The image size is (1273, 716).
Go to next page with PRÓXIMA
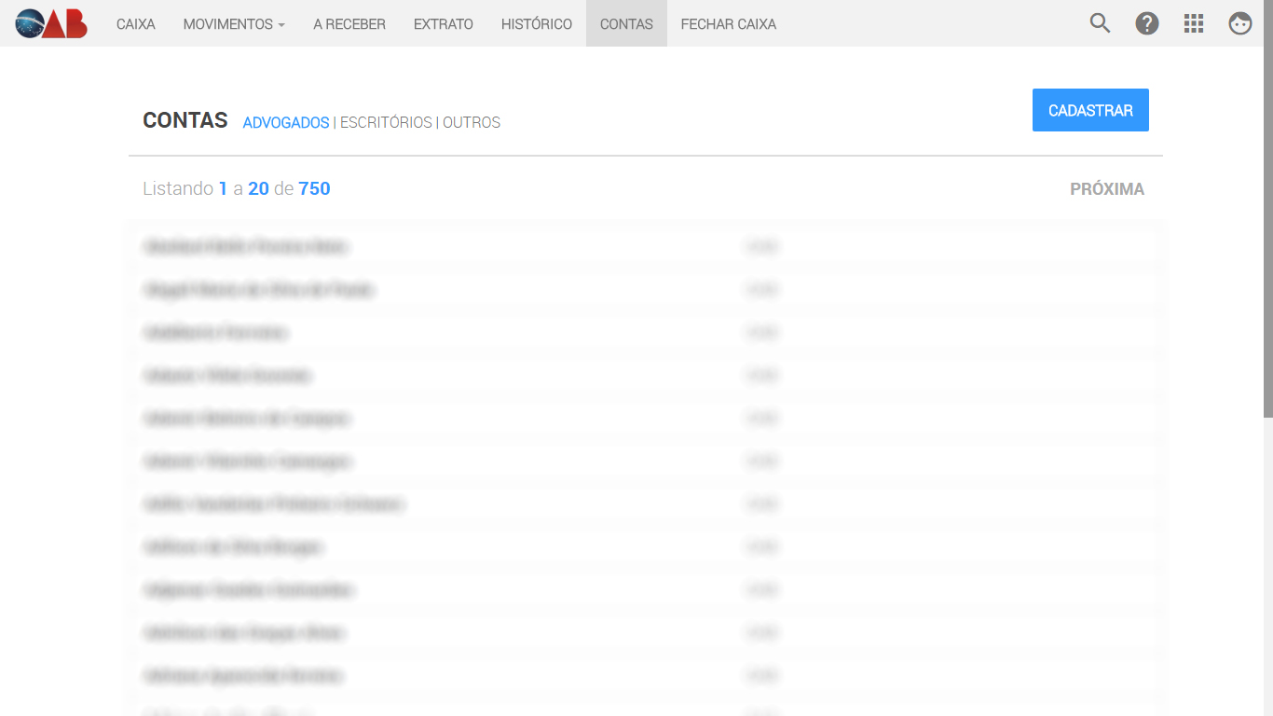1106,189
